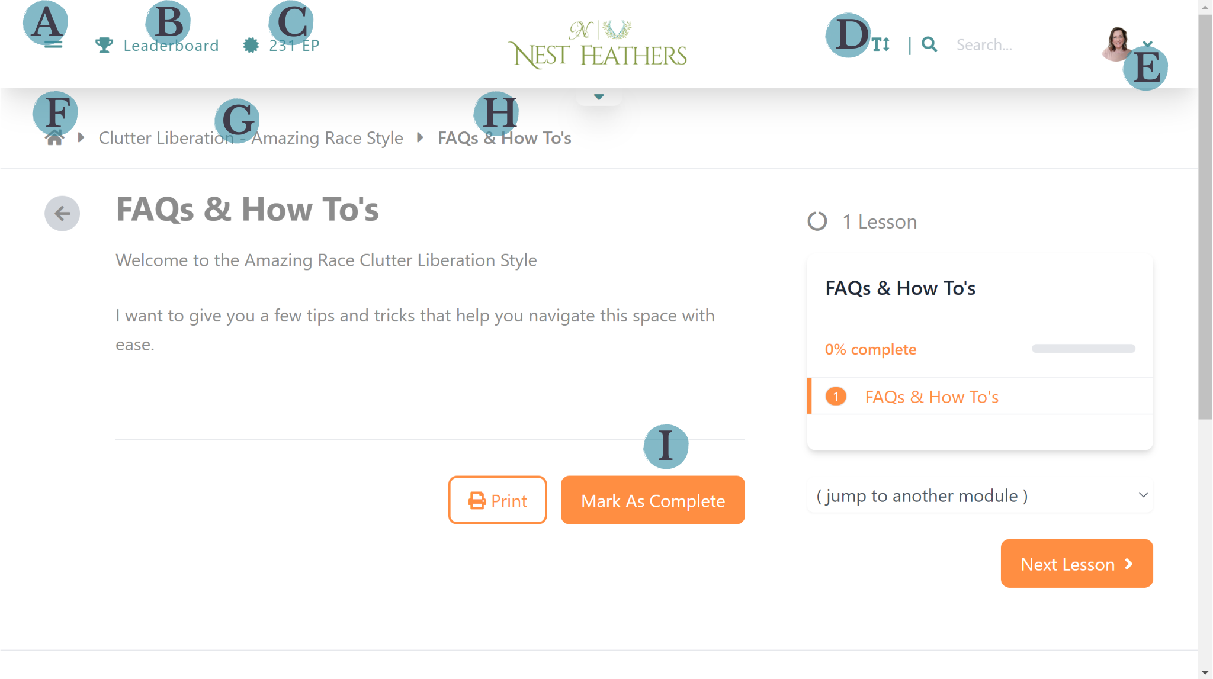Expand the header collapse arrow tab
Image resolution: width=1213 pixels, height=679 pixels.
[x=599, y=96]
